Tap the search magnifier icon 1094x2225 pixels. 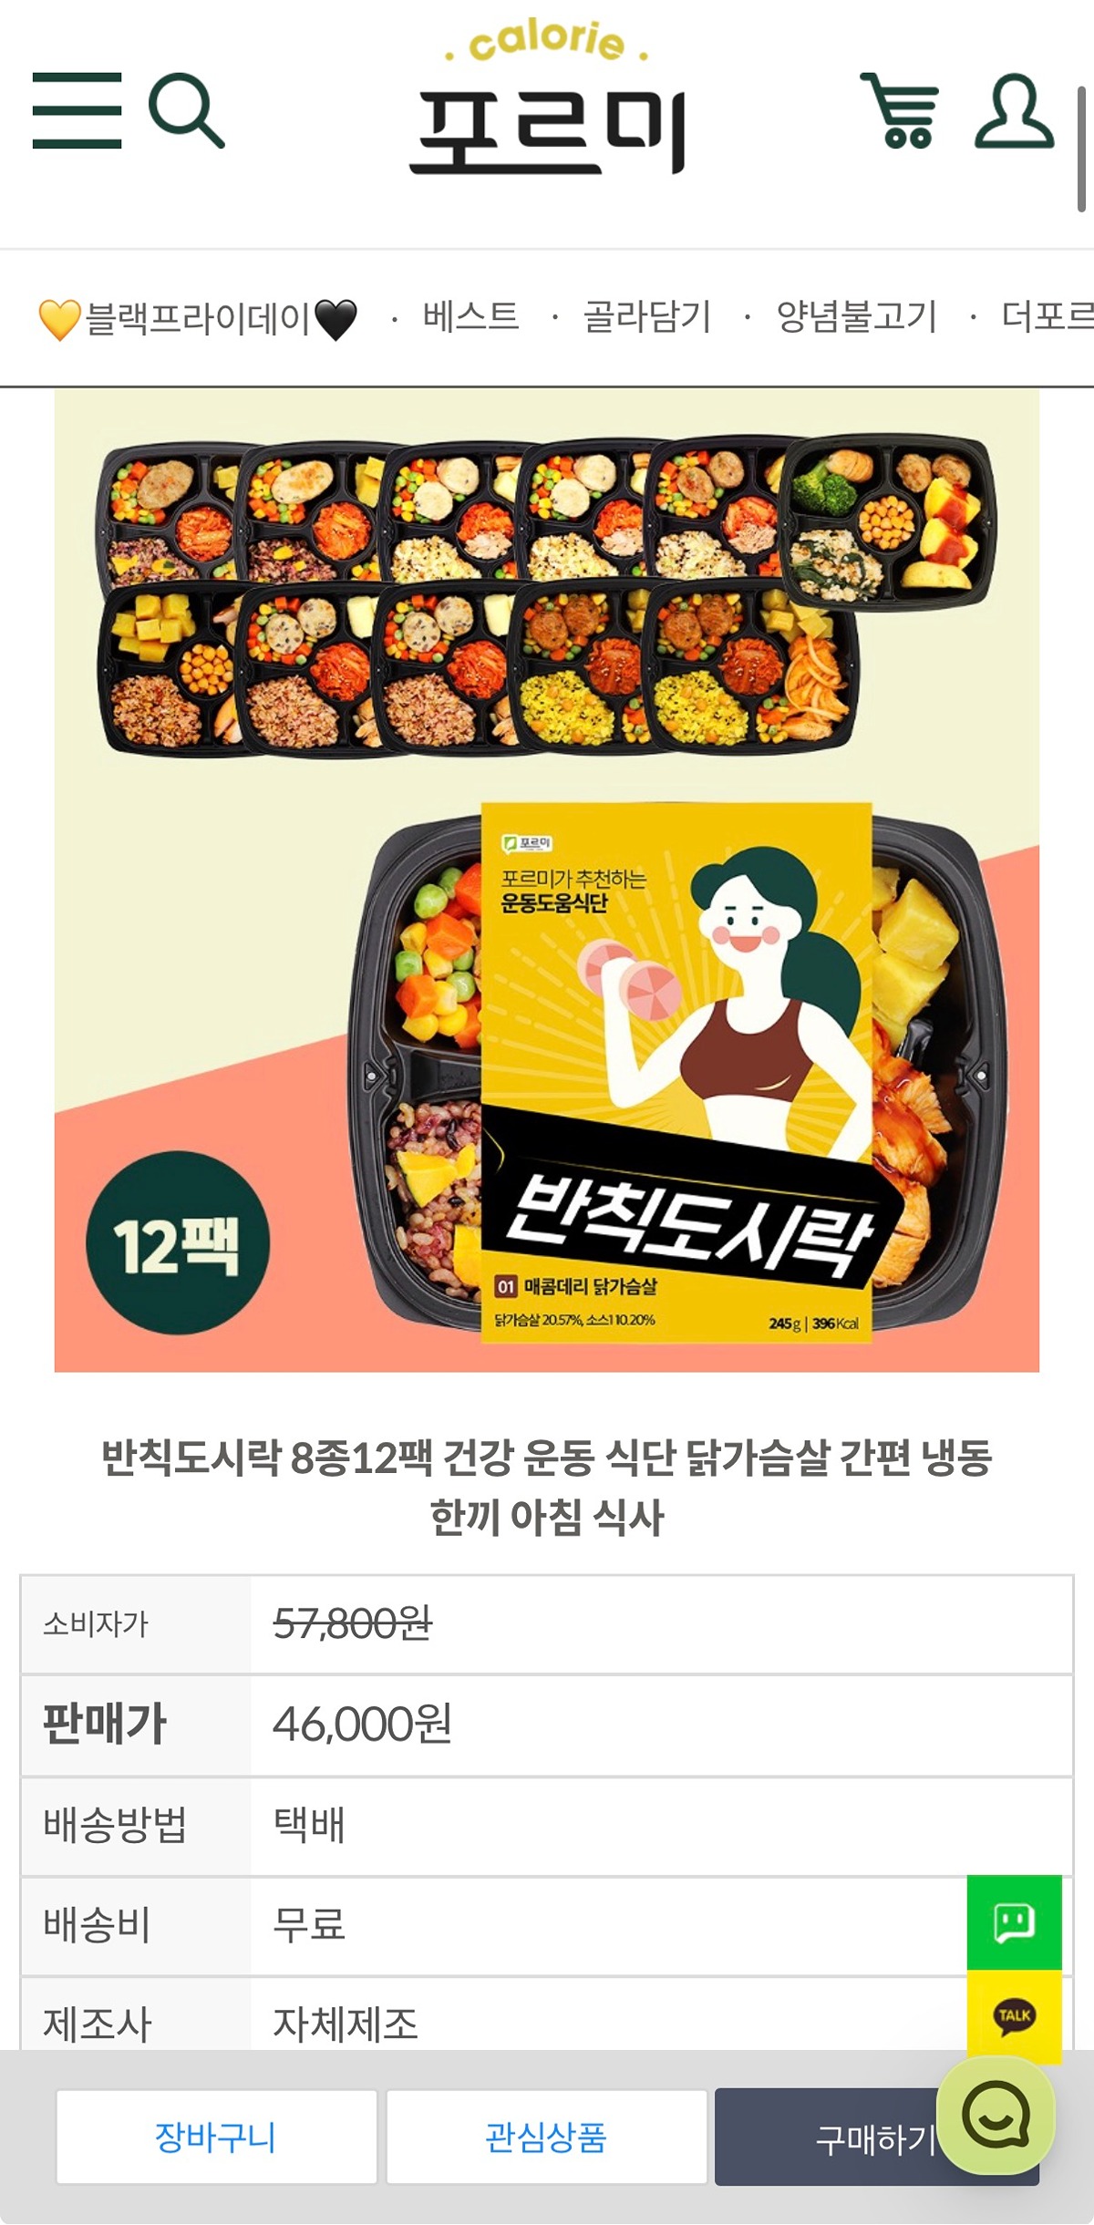pyautogui.click(x=186, y=110)
